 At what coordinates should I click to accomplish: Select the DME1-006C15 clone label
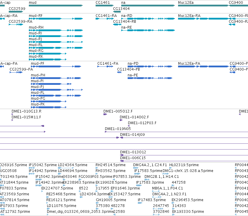(x=133, y=158)
